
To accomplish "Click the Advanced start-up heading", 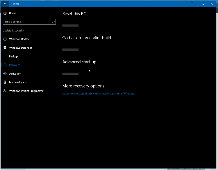I will (x=79, y=62).
